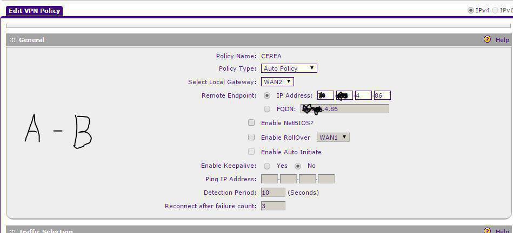Set Enable Keepalive to No

[x=298, y=166]
